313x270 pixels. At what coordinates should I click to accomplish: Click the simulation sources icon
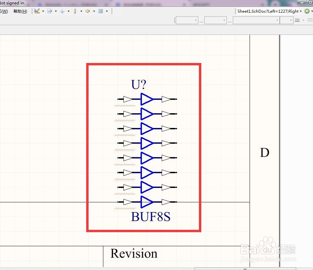[88, 11]
